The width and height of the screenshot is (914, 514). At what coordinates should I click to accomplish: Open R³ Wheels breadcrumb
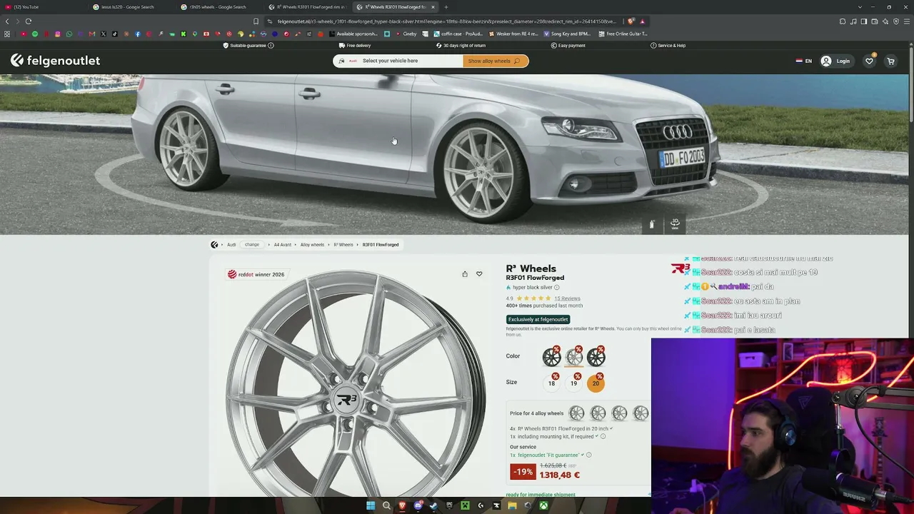pyautogui.click(x=343, y=245)
